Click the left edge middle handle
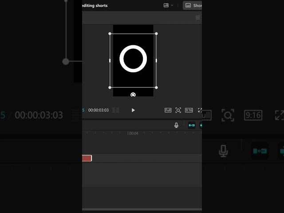 [110, 61]
